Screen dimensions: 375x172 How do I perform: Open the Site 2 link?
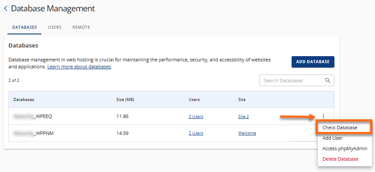click(x=244, y=117)
